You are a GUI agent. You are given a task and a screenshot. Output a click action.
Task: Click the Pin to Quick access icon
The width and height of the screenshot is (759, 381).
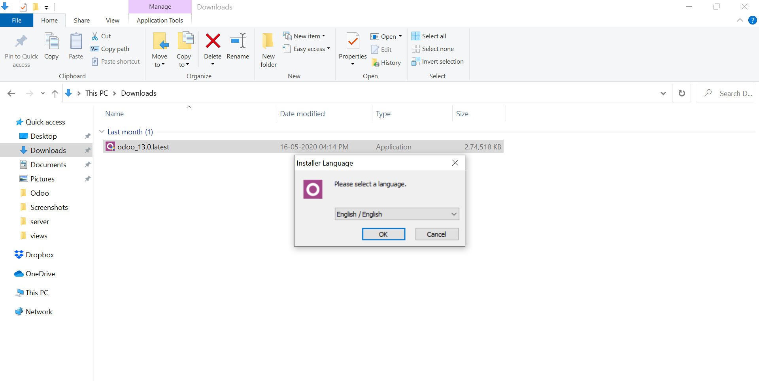click(x=21, y=41)
